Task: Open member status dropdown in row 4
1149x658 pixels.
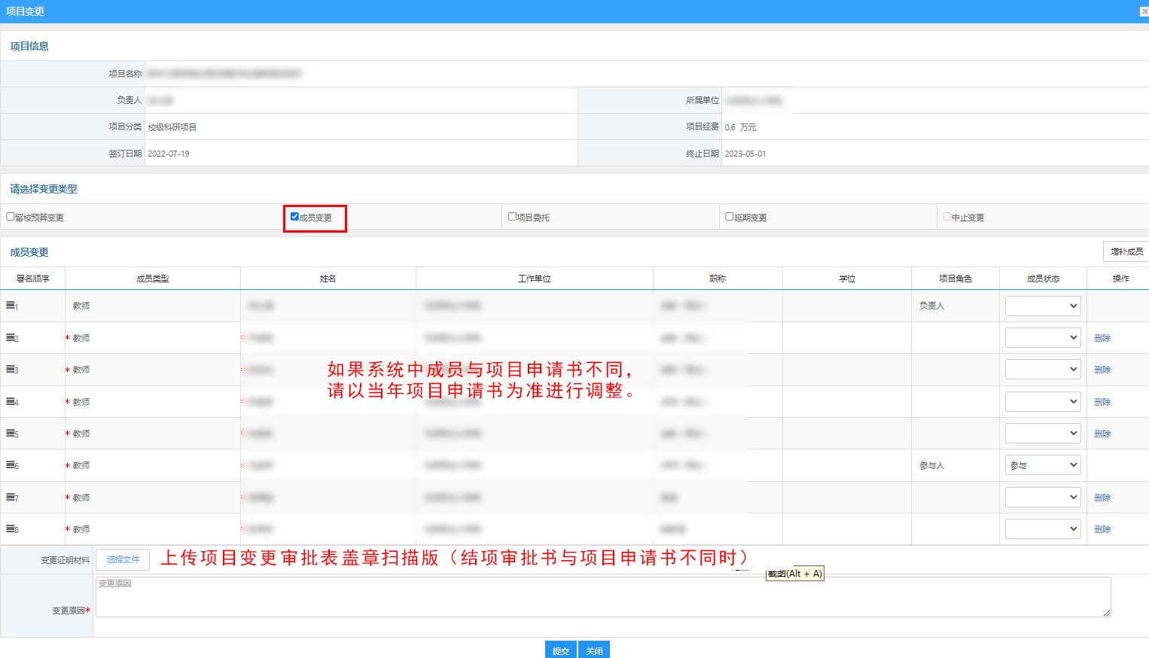Action: [1043, 401]
